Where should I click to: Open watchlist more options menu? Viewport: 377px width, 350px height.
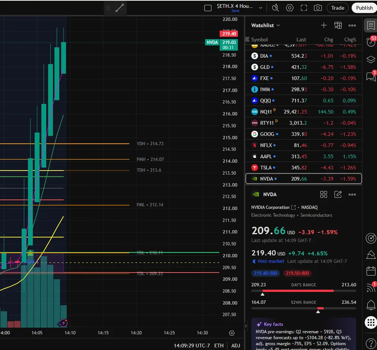pos(352,25)
